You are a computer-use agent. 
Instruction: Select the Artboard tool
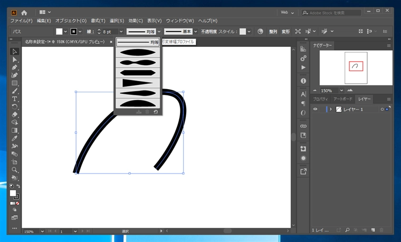[14, 162]
